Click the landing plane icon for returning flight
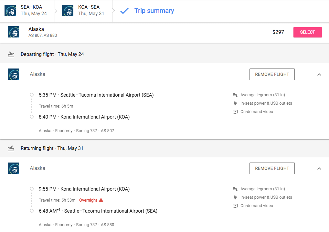 point(11,148)
